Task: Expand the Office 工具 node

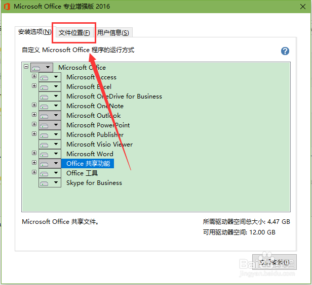Action: click(x=34, y=172)
